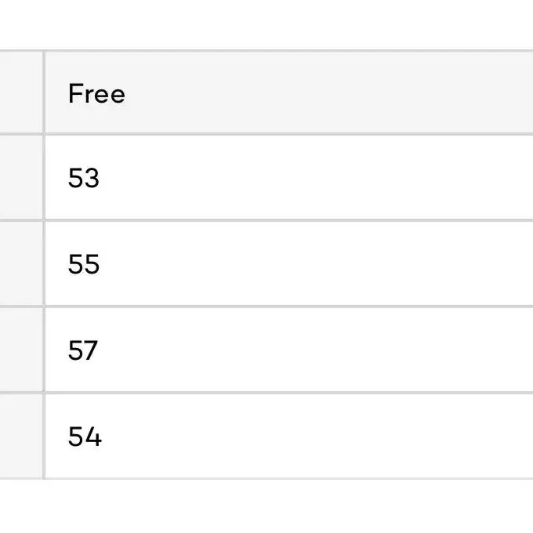Click the "Free" column header text
Screen dimensions: 533x533
point(96,93)
